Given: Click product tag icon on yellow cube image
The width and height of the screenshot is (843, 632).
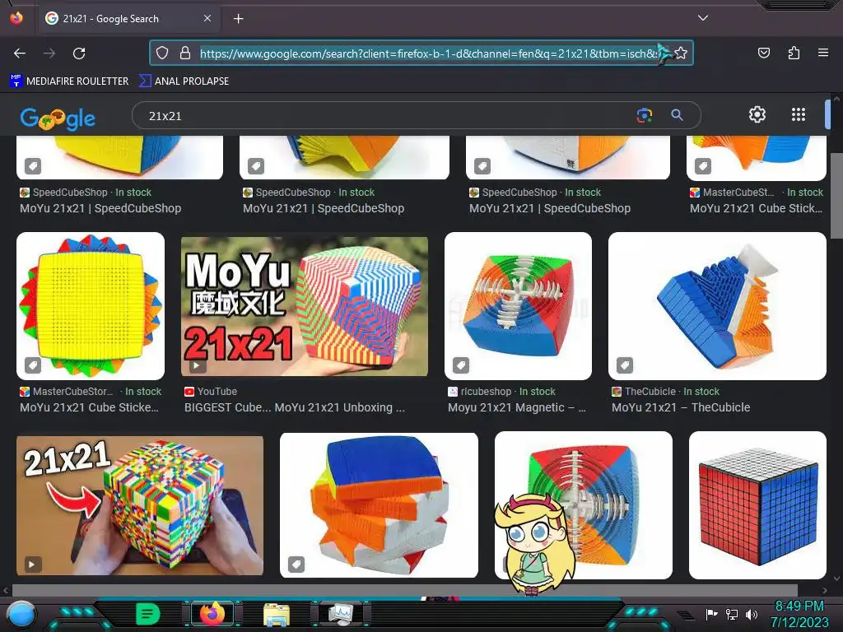Looking at the screenshot, I should click(33, 365).
